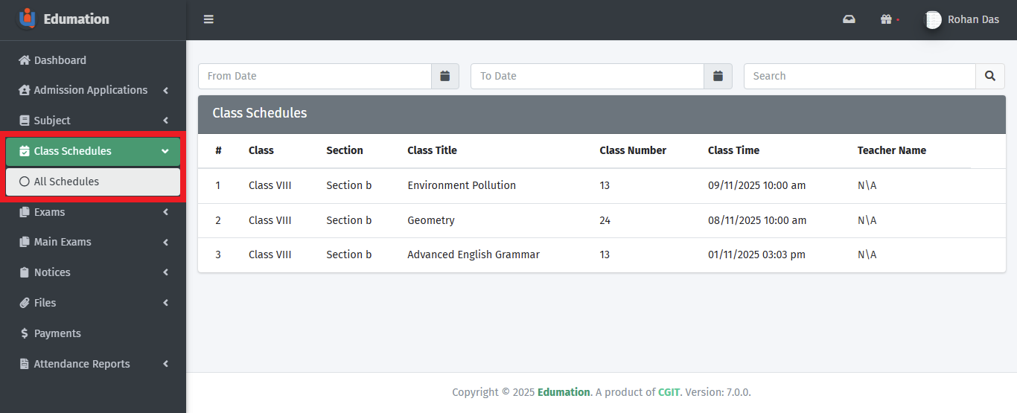Viewport: 1017px width, 413px height.
Task: Click the All Schedules circle icon
Action: coord(25,182)
